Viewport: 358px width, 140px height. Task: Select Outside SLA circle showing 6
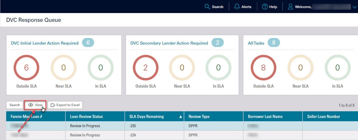click(26, 68)
